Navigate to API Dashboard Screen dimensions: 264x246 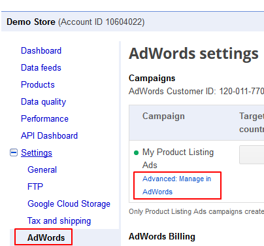(x=49, y=135)
